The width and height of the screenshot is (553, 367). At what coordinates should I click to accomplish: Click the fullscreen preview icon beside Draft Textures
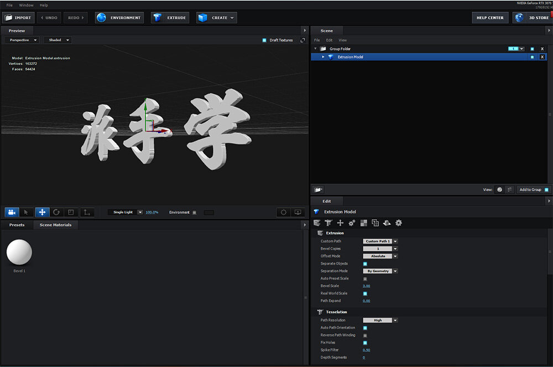(302, 40)
